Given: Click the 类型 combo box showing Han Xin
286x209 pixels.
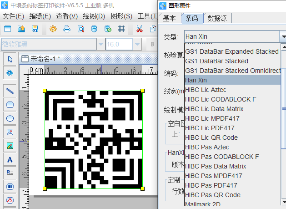Looking at the screenshot, I should 232,36.
